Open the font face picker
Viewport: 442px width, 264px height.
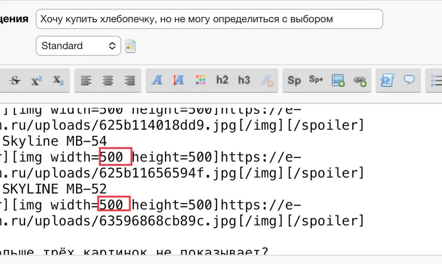[157, 80]
